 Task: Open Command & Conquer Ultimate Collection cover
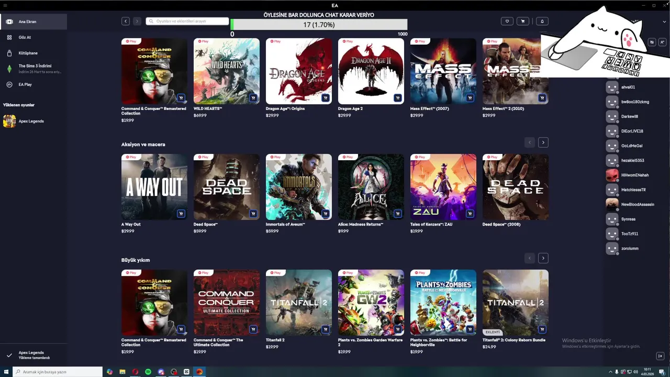click(227, 303)
